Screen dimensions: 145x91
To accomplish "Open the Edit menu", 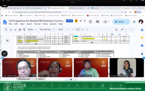I will point(16,24).
